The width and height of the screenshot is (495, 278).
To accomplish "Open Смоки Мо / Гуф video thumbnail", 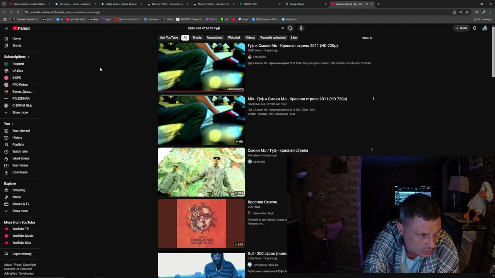I will click(x=201, y=172).
